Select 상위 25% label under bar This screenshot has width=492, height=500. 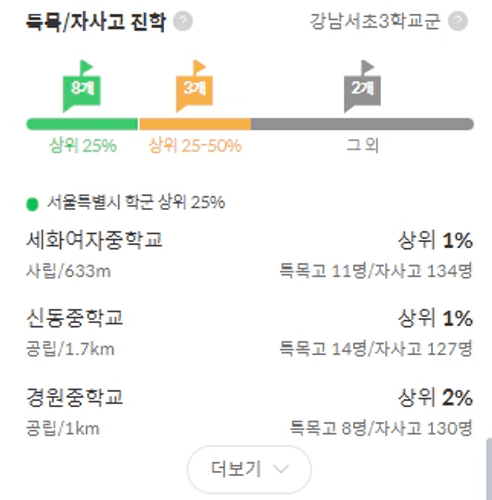tap(83, 146)
